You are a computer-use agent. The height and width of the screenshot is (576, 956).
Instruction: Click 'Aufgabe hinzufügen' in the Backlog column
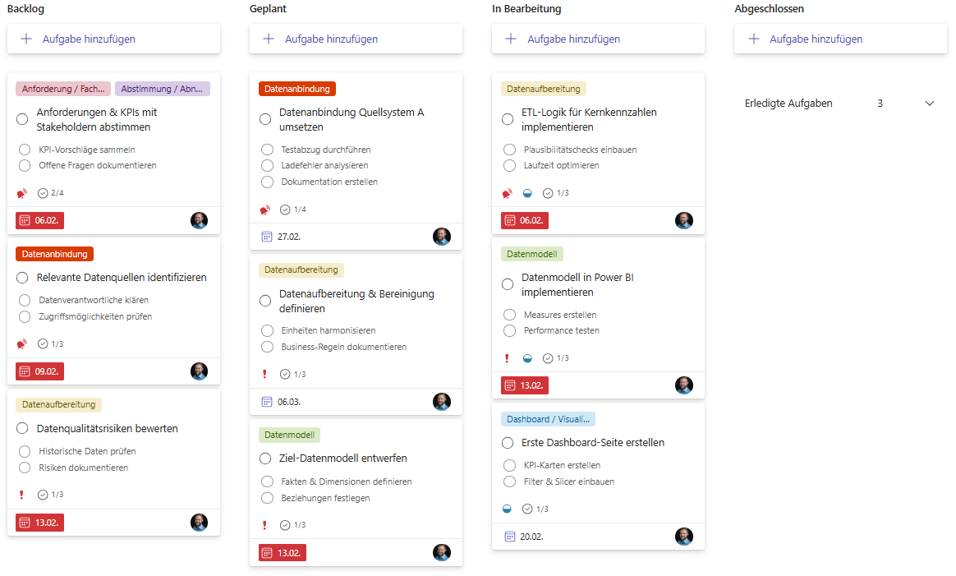point(88,39)
